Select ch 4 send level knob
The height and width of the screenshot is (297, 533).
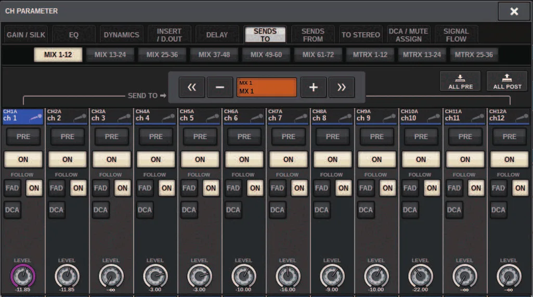coord(155,276)
